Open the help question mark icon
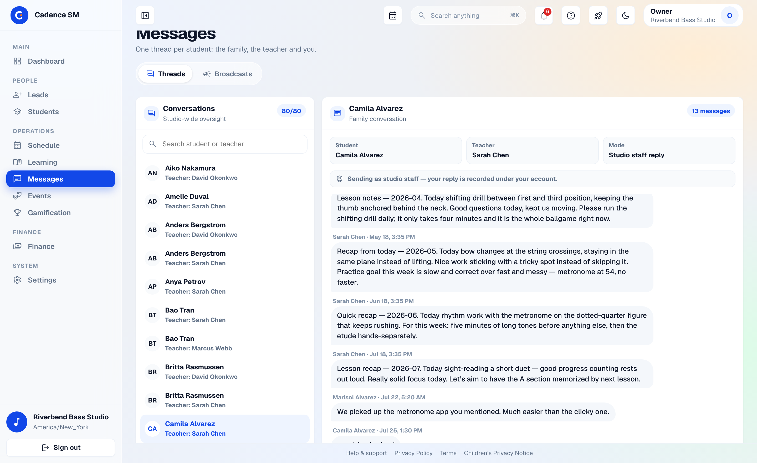This screenshot has height=463, width=757. 571,15
